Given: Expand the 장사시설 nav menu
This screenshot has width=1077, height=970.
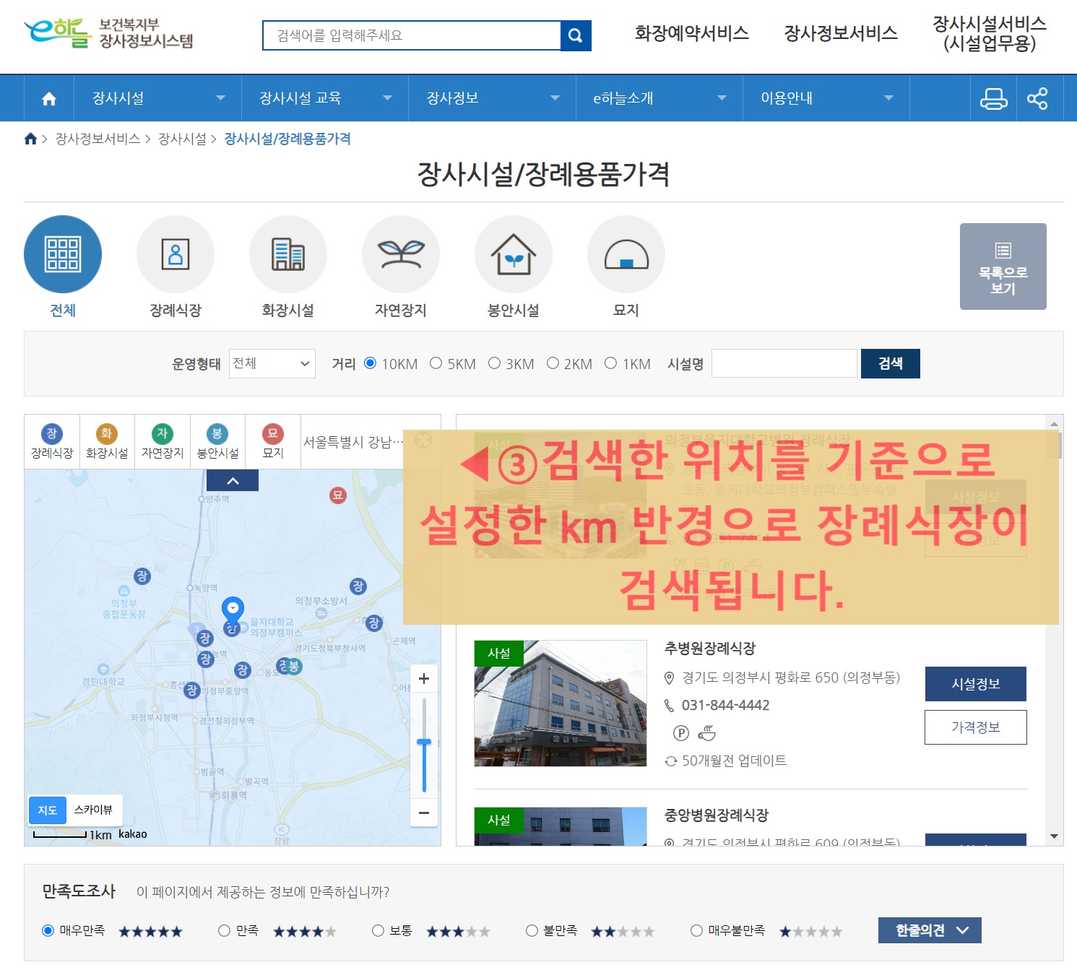Looking at the screenshot, I should (157, 98).
